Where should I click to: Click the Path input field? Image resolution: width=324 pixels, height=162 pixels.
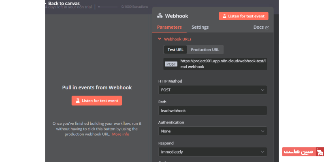click(212, 111)
